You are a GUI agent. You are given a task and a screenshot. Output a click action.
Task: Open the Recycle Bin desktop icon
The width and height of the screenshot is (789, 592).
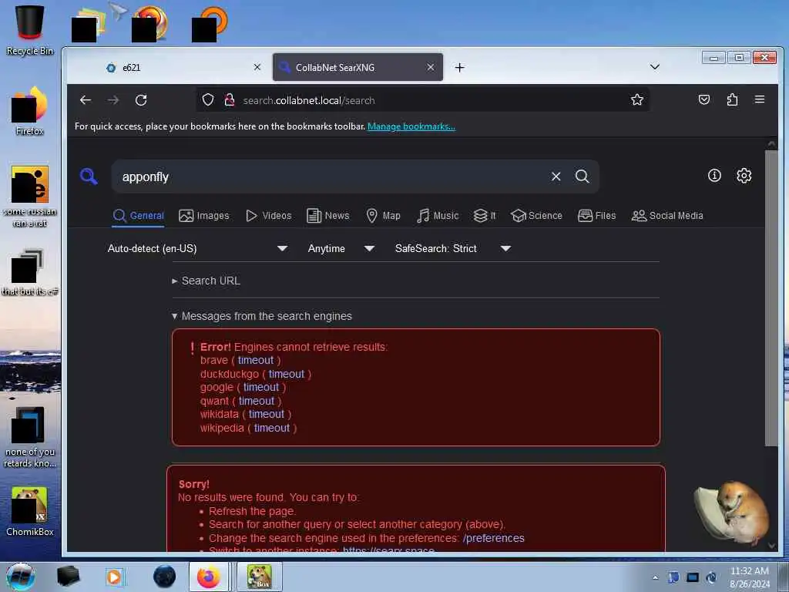pyautogui.click(x=30, y=30)
